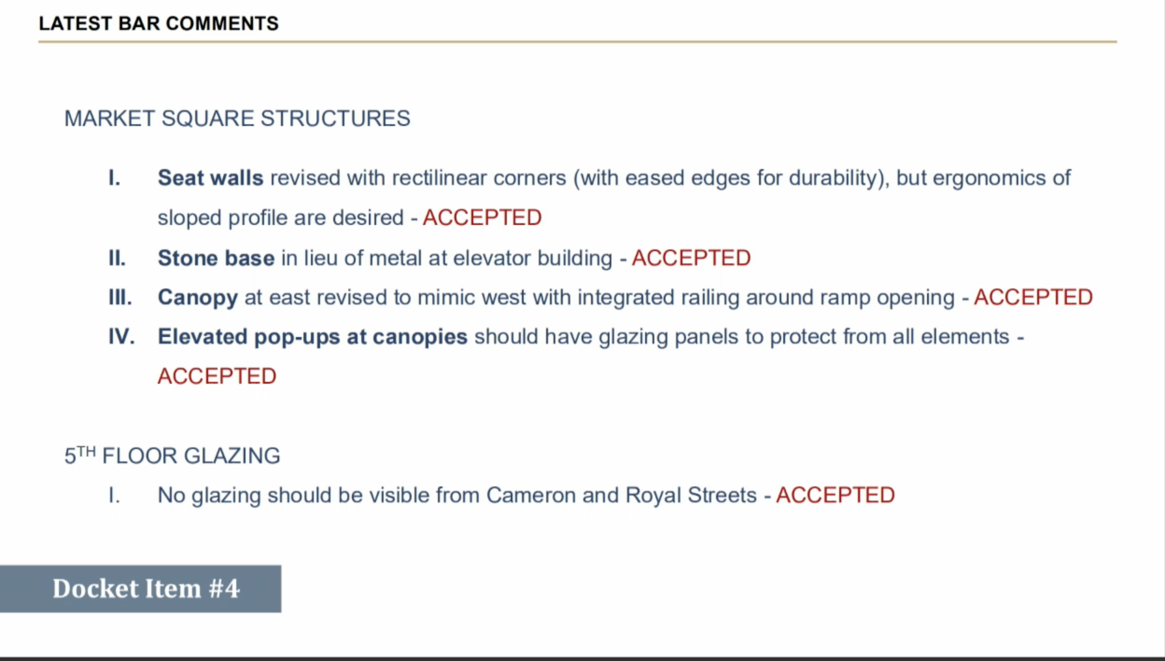The image size is (1165, 661).
Task: Click the bold "Canopy" text
Action: [198, 297]
